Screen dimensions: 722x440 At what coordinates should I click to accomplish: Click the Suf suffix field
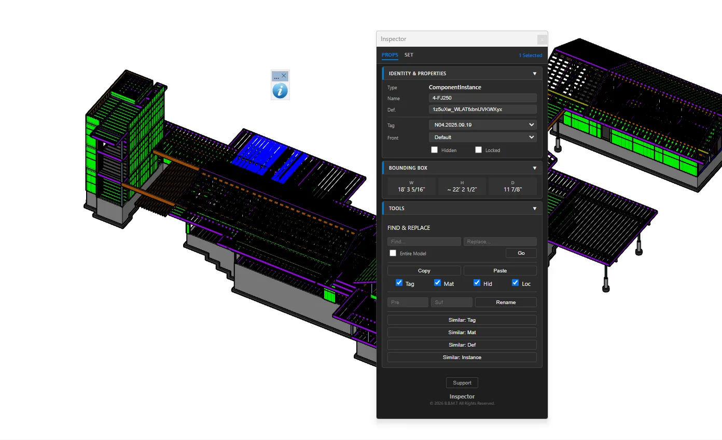(452, 302)
